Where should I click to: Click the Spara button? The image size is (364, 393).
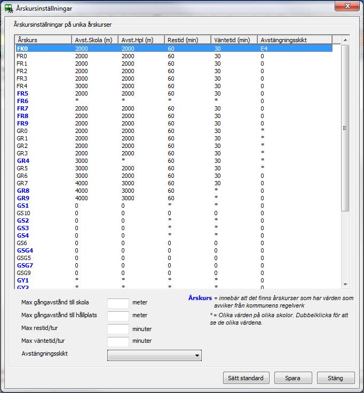click(293, 378)
